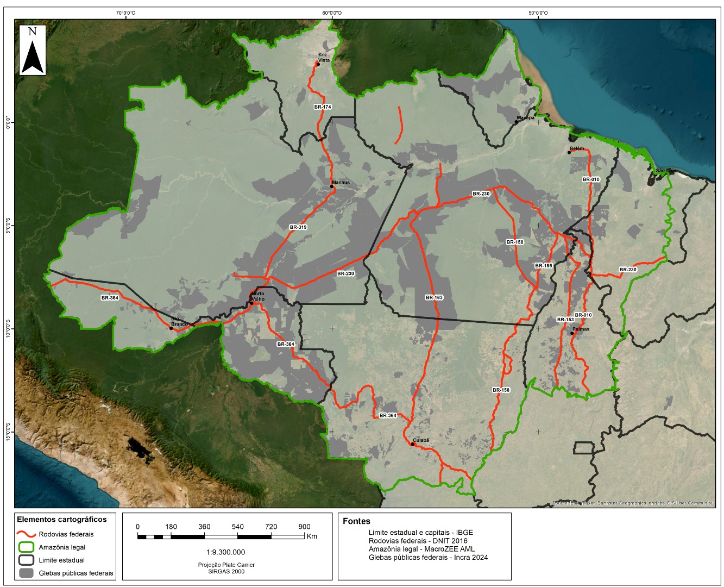This screenshot has width=724, height=587.
Task: Click the BR-158 label nearest Cuiabá
Action: [x=501, y=390]
